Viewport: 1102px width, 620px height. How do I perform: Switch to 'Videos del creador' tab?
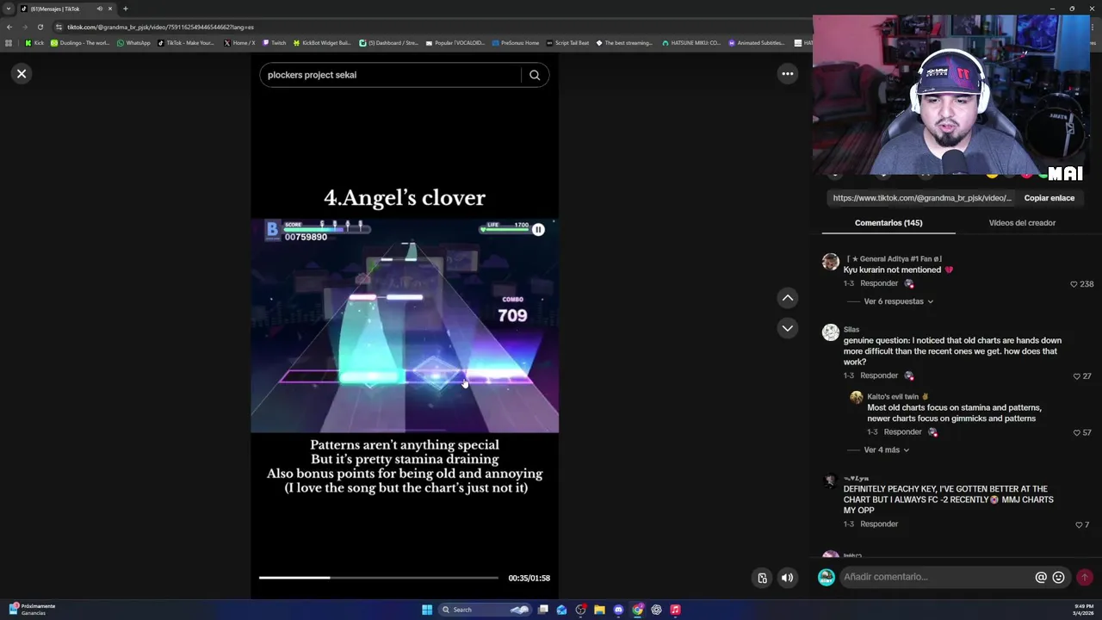point(1022,223)
